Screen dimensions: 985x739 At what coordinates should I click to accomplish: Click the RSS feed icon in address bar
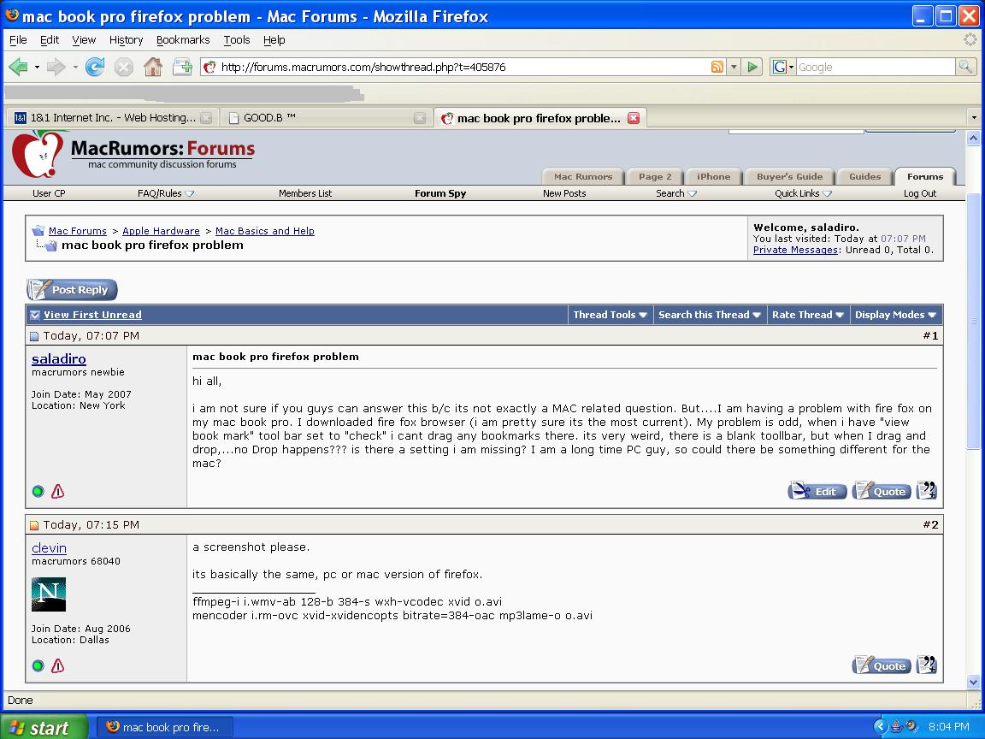click(717, 67)
